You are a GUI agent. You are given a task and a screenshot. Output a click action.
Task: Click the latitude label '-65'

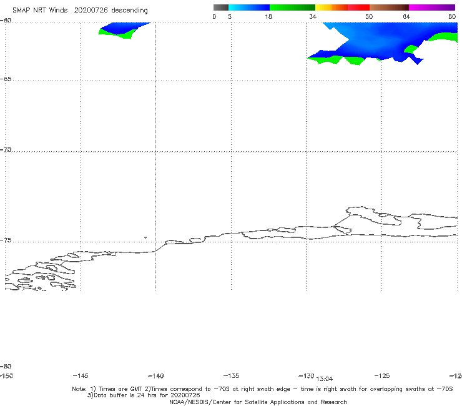click(6, 79)
